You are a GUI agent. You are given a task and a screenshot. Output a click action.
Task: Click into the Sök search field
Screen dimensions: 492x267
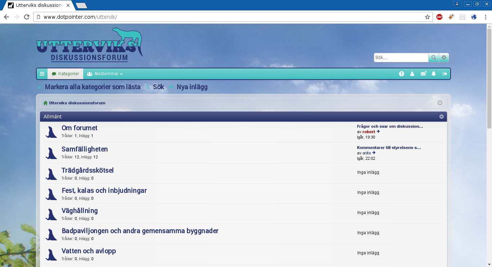[401, 58]
